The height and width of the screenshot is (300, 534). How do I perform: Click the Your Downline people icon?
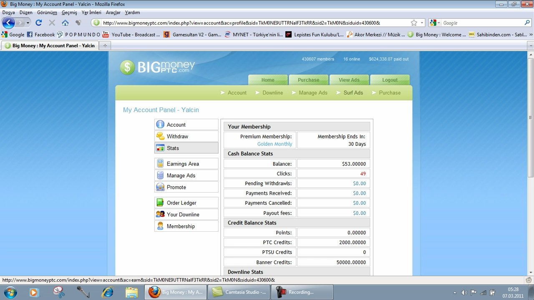point(160,215)
